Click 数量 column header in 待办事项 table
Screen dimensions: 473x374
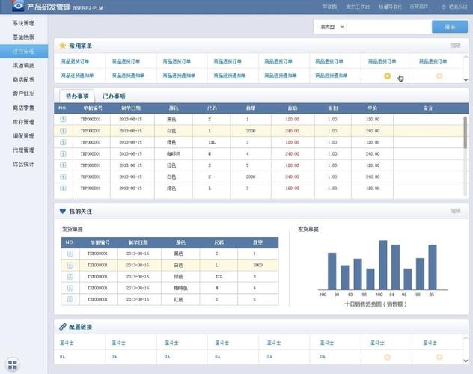(x=251, y=108)
